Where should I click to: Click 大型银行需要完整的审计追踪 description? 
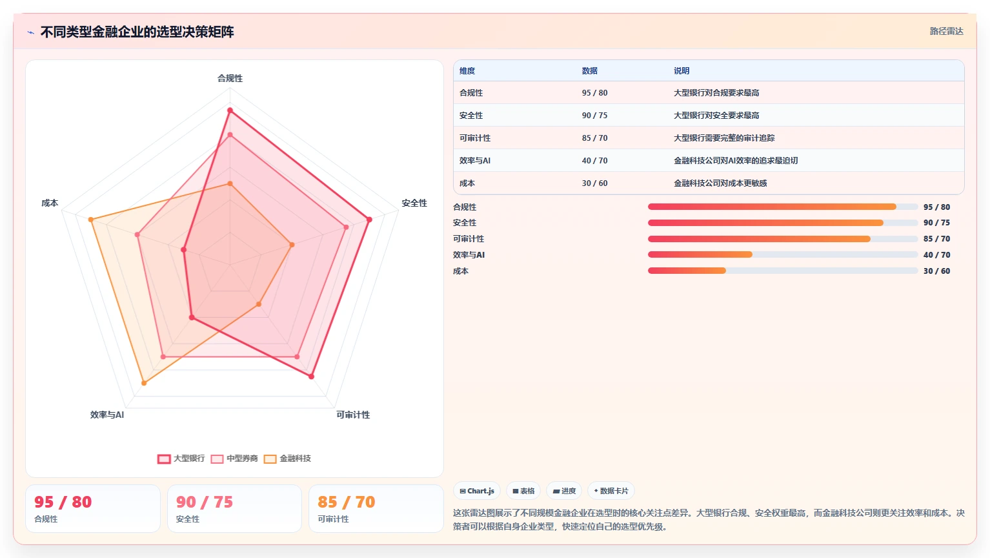pos(724,138)
